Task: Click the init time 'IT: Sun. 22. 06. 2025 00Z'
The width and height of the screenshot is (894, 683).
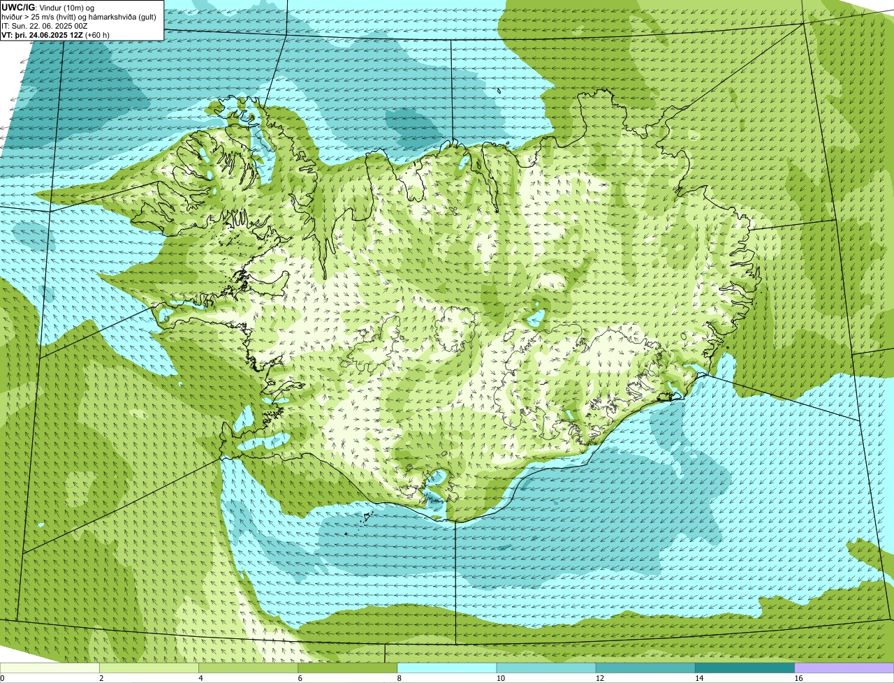Action: pyautogui.click(x=45, y=25)
